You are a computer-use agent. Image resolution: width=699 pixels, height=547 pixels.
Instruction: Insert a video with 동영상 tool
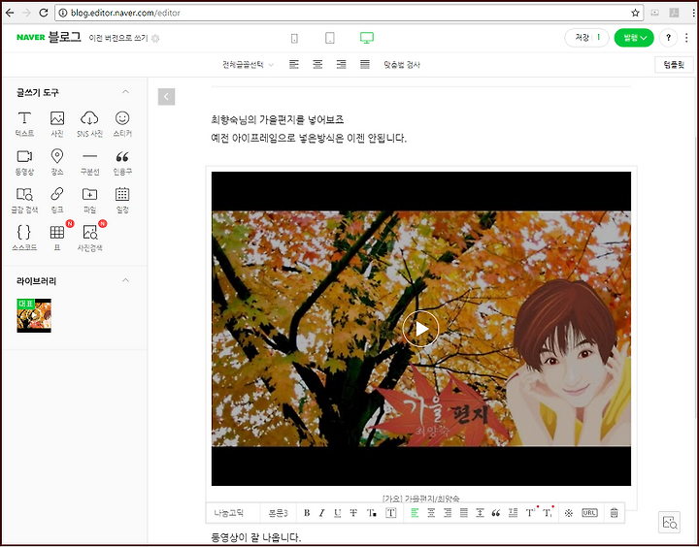pyautogui.click(x=24, y=162)
